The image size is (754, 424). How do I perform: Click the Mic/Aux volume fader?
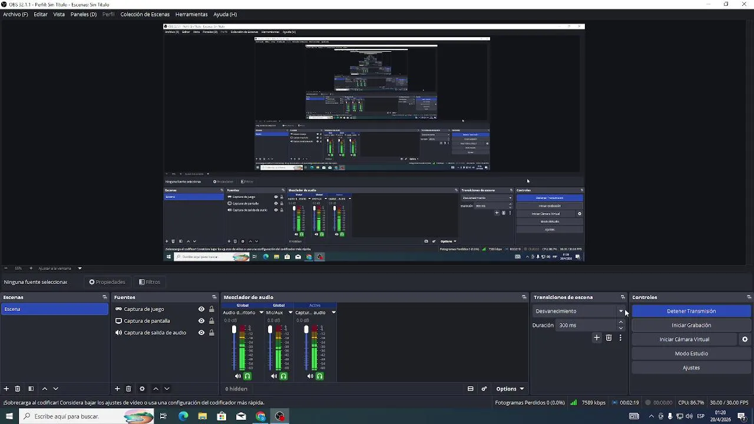coord(270,330)
